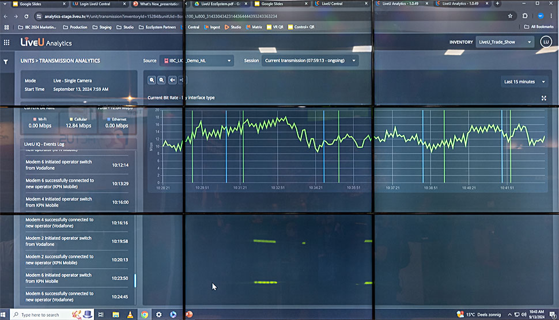Click the browser forward arrow
Viewport: 559px width, 320px height.
16,16
